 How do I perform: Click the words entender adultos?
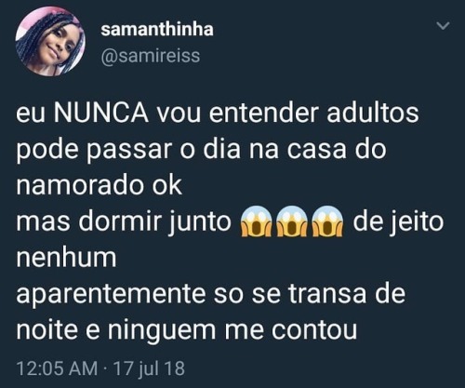tap(313, 114)
